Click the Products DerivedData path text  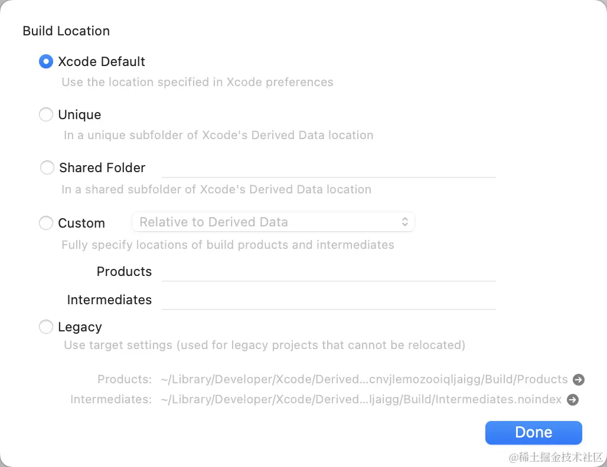[364, 380]
